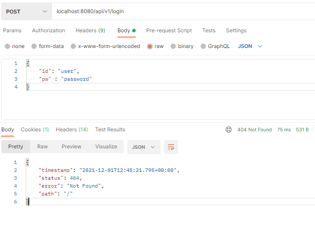Viewport: 315px width, 233px height.
Task: Open the request Settings tab
Action: (236, 31)
